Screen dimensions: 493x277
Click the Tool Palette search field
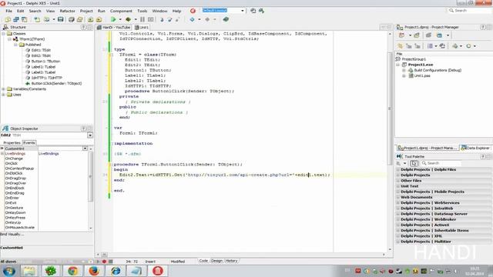[x=441, y=163]
